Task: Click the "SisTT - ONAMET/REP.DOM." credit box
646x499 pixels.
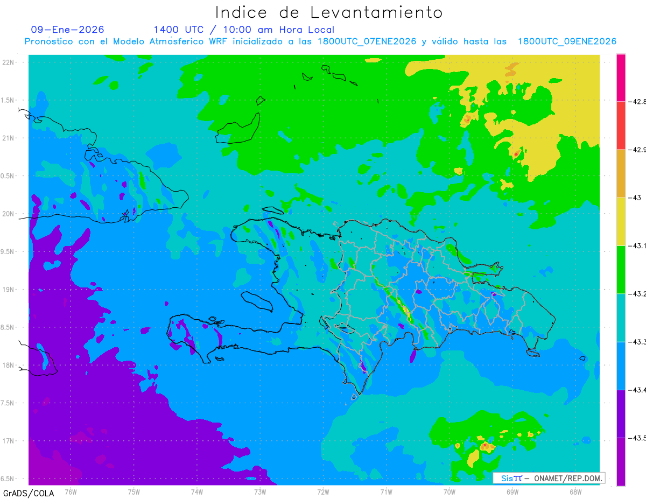Action: 549,478
